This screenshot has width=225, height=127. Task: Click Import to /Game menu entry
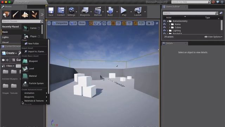(34, 52)
